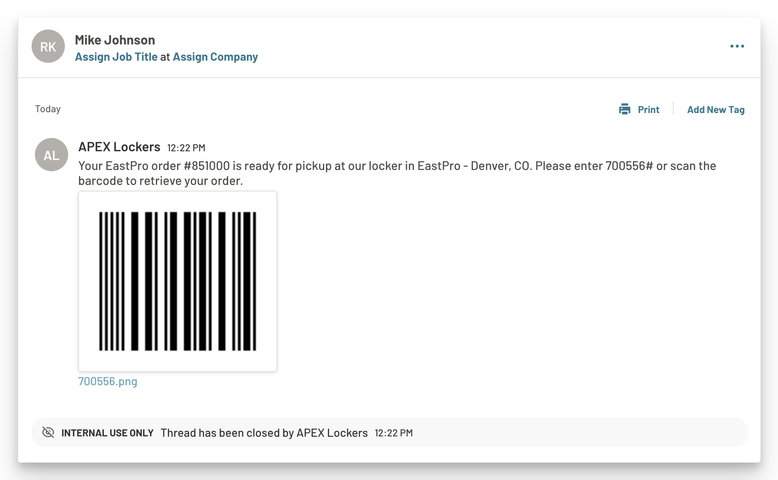Click the Print label
Image resolution: width=778 pixels, height=480 pixels.
tap(648, 109)
